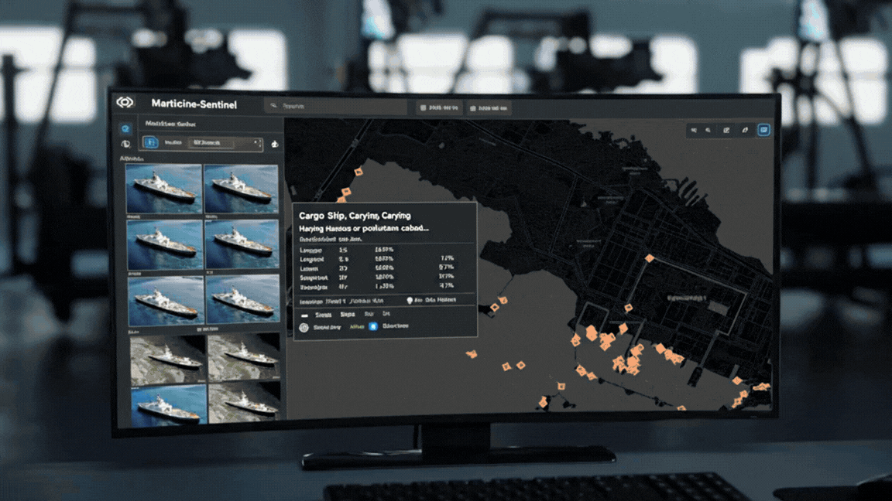The height and width of the screenshot is (501, 892).
Task: Click the blue square button in popup footer
Action: pos(372,327)
